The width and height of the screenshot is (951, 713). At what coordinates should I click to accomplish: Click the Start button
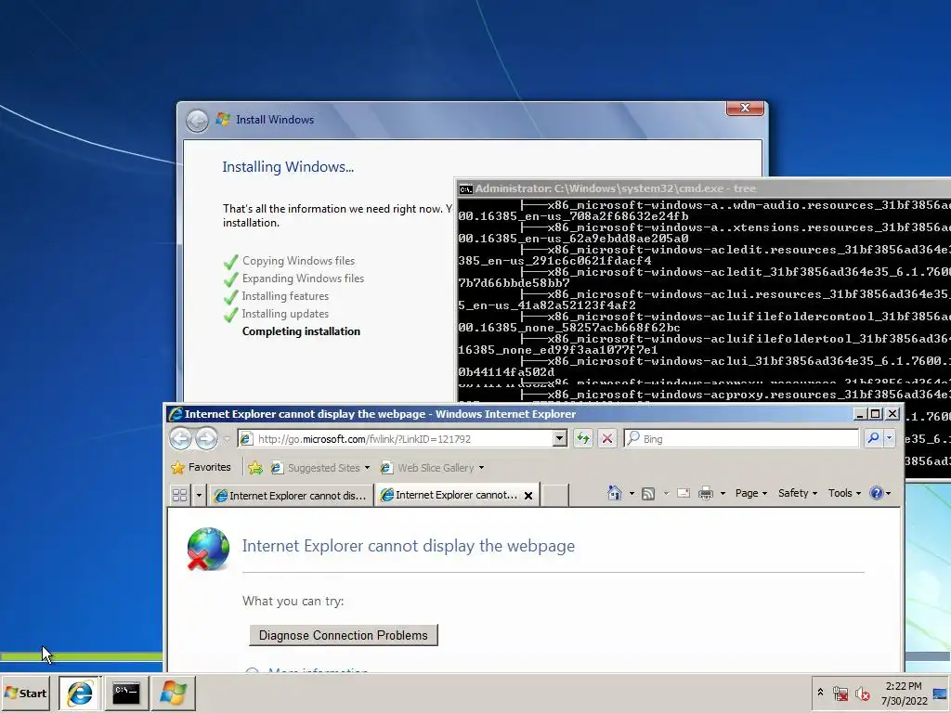pyautogui.click(x=25, y=693)
